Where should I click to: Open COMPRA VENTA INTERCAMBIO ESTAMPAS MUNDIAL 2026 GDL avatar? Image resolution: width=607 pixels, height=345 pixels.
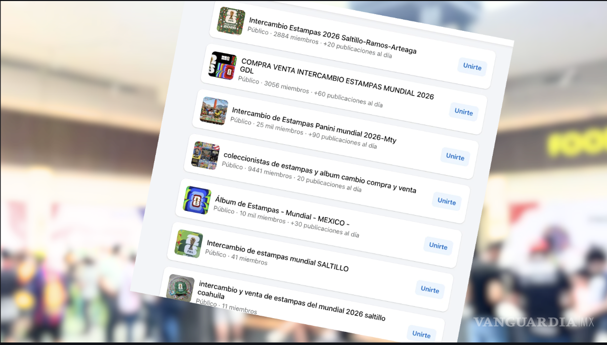tap(223, 66)
